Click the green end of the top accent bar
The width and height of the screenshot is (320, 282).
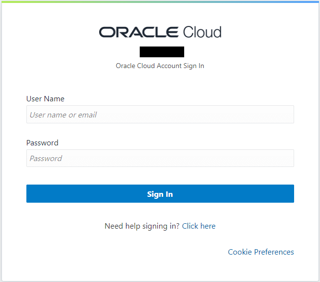[7, 1]
